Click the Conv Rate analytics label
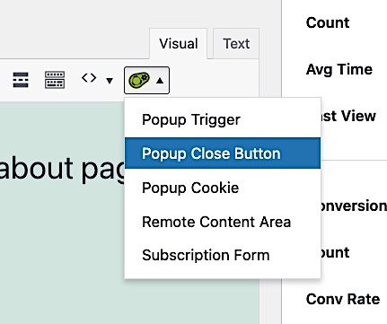The height and width of the screenshot is (324, 387). 343,299
